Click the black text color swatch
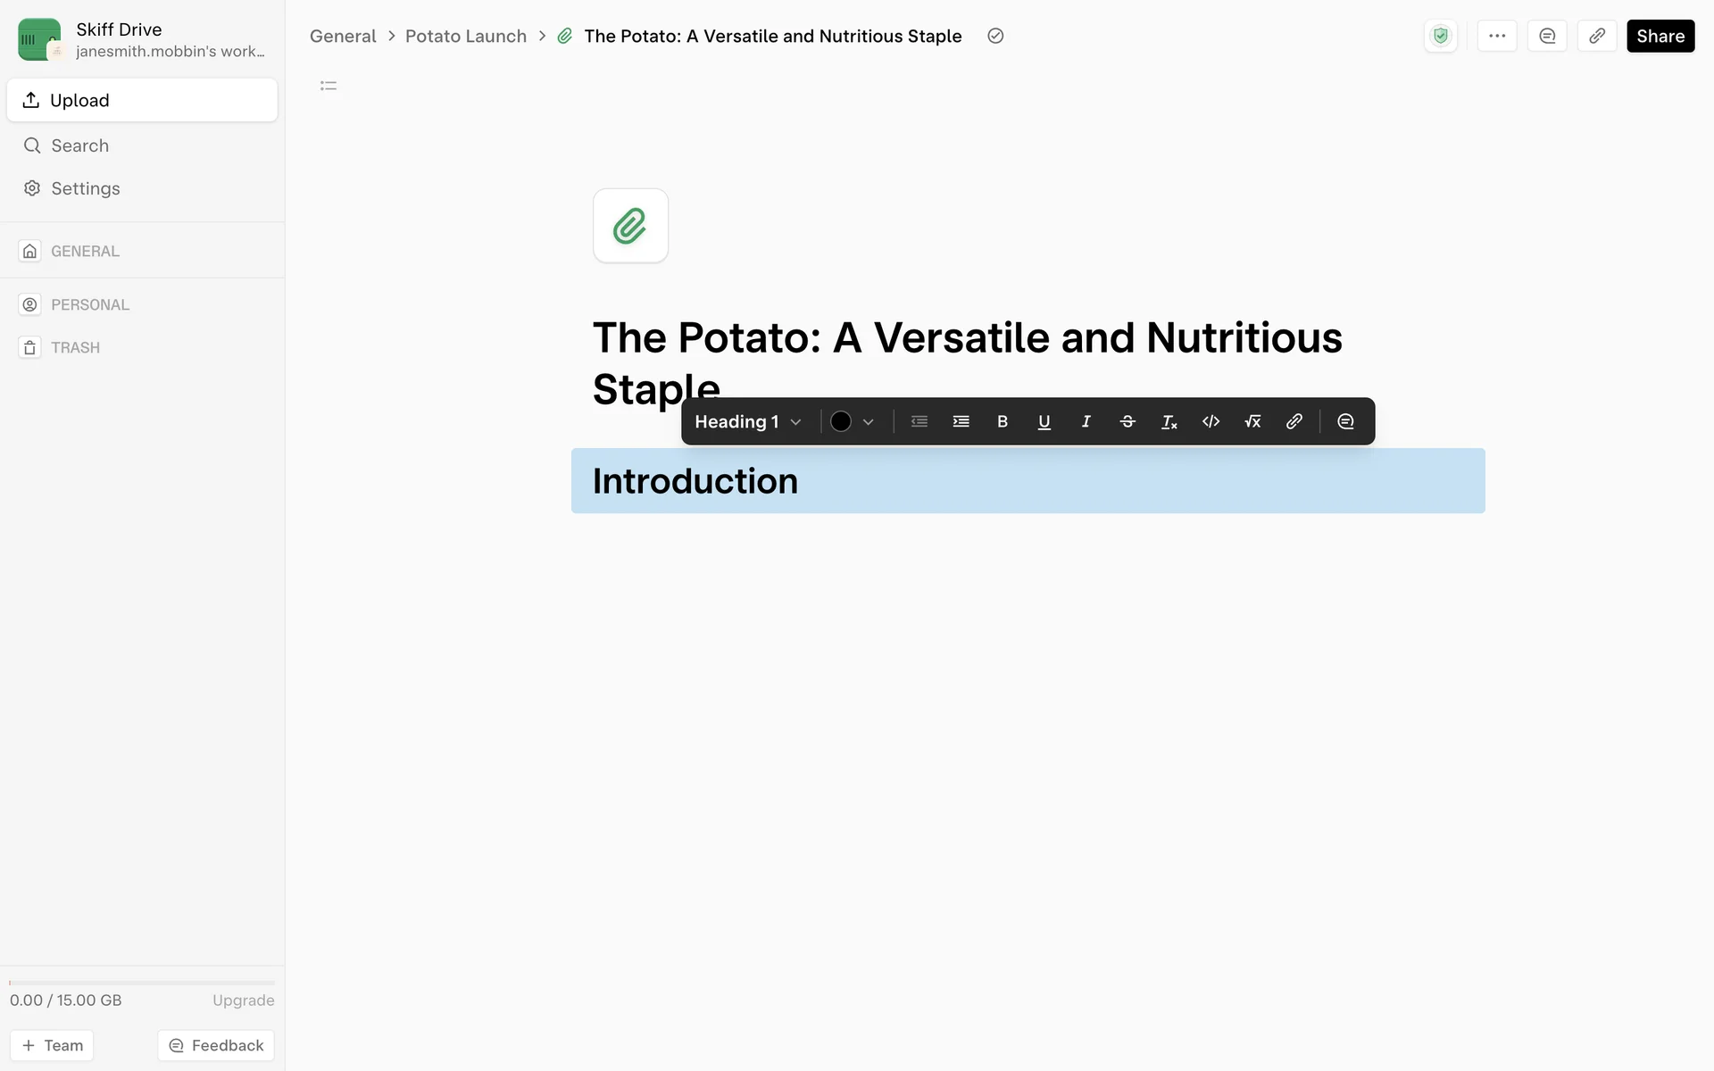1714x1071 pixels. (841, 421)
